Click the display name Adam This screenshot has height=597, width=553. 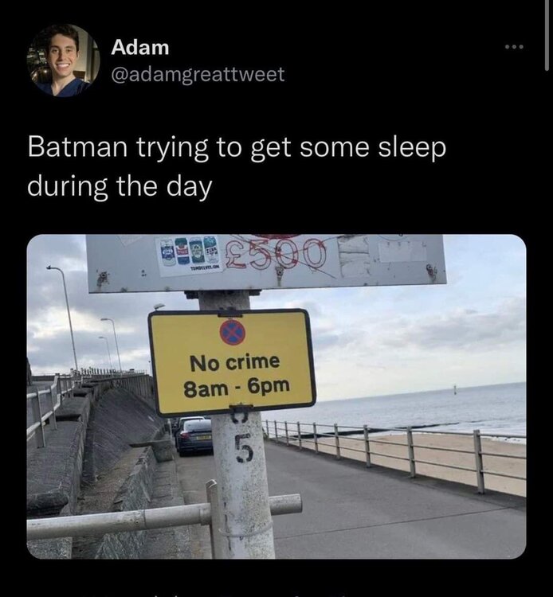[140, 47]
